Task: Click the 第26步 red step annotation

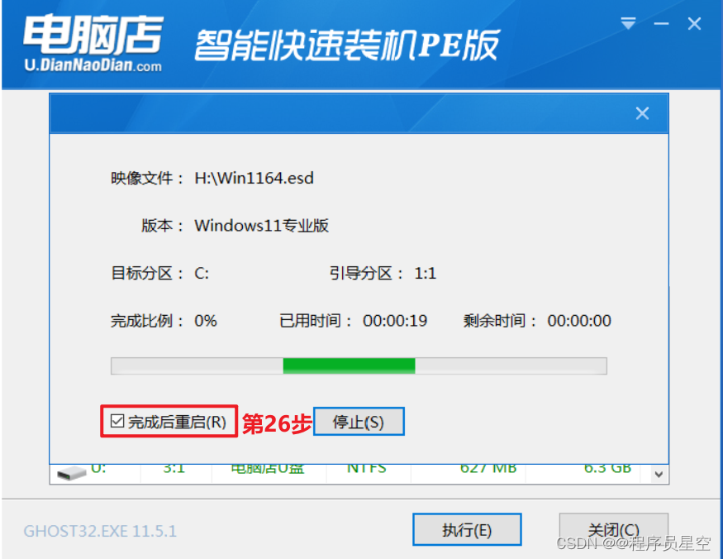Action: coord(277,423)
